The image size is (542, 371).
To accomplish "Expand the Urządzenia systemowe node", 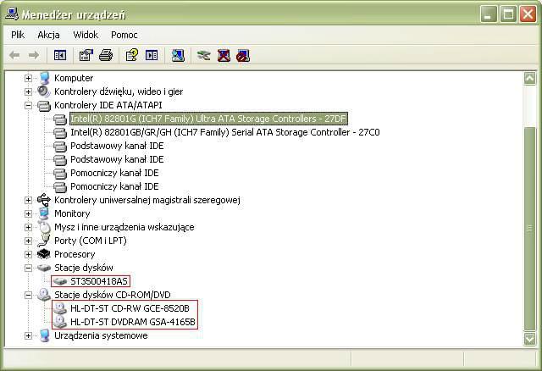I will click(28, 335).
